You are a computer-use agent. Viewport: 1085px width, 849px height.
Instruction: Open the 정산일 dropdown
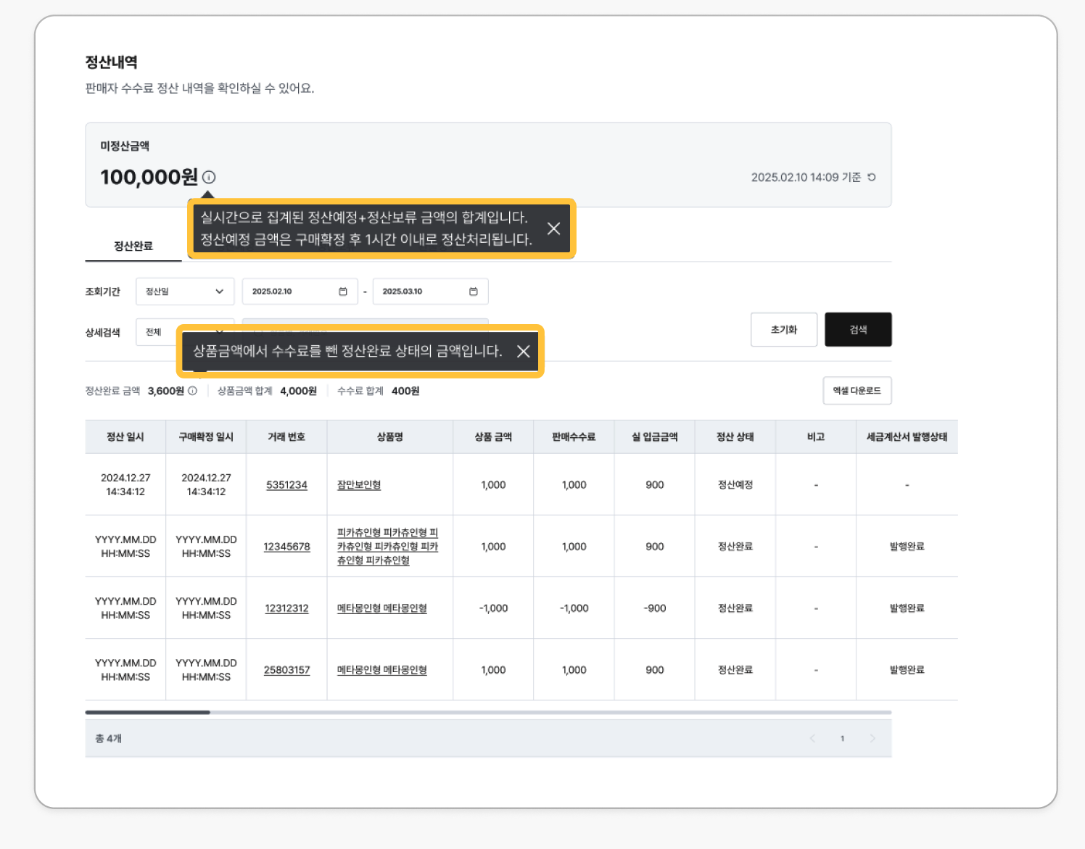(x=185, y=291)
